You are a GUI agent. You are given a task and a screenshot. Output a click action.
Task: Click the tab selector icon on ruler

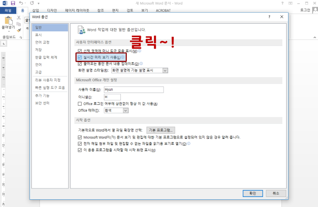point(4,44)
